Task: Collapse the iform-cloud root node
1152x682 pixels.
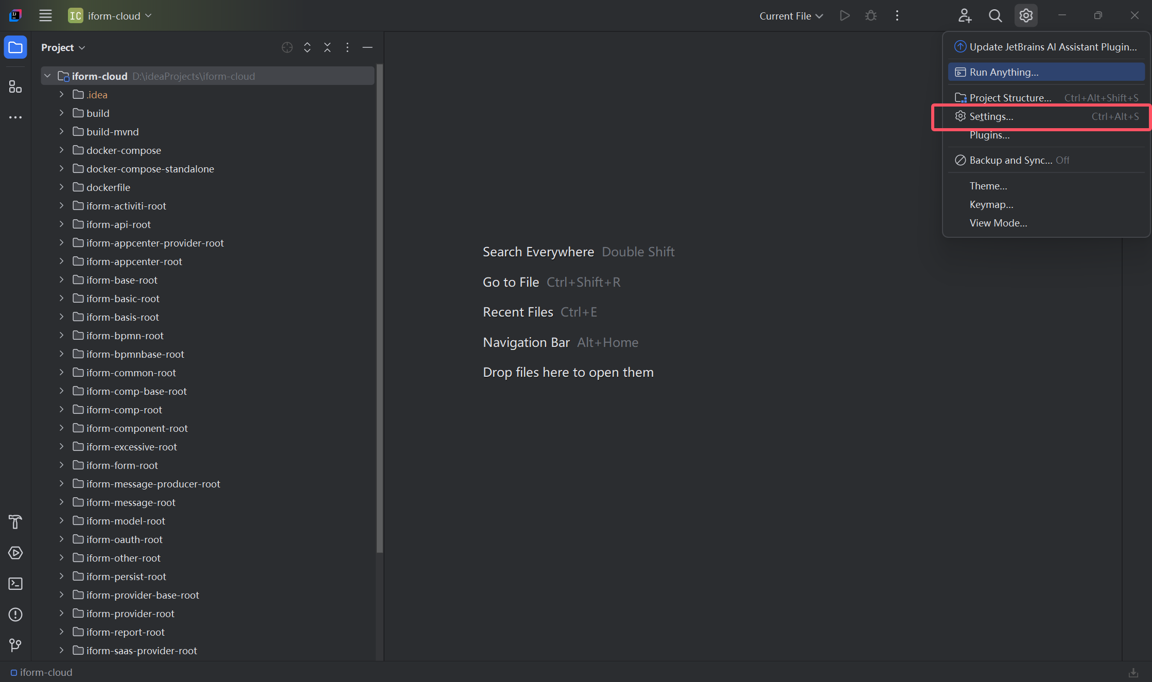Action: click(x=47, y=76)
